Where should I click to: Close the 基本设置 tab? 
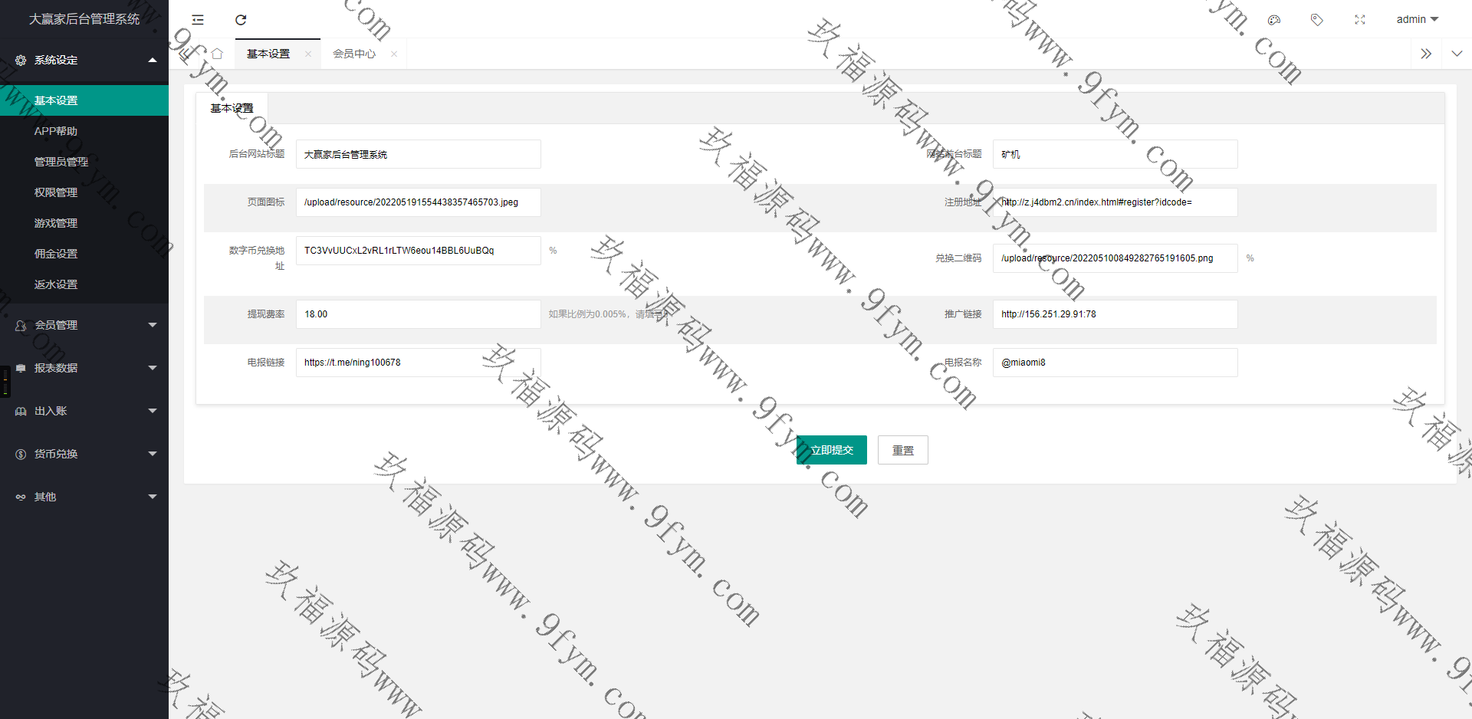pos(308,54)
